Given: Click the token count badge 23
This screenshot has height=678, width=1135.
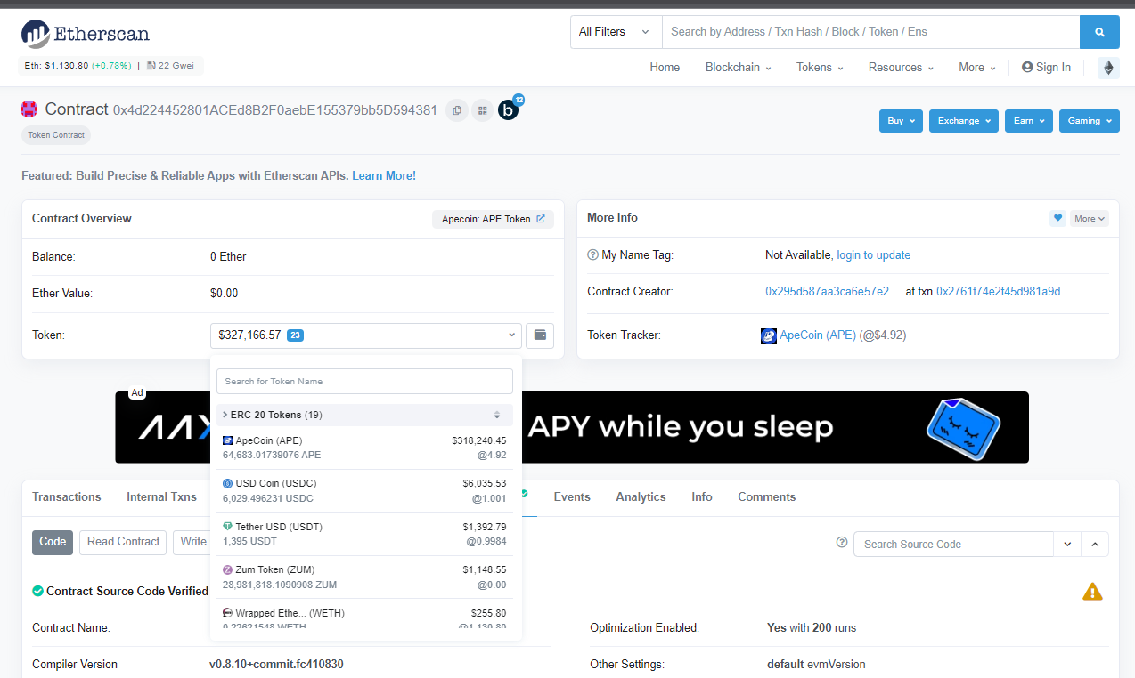Looking at the screenshot, I should click(x=296, y=335).
